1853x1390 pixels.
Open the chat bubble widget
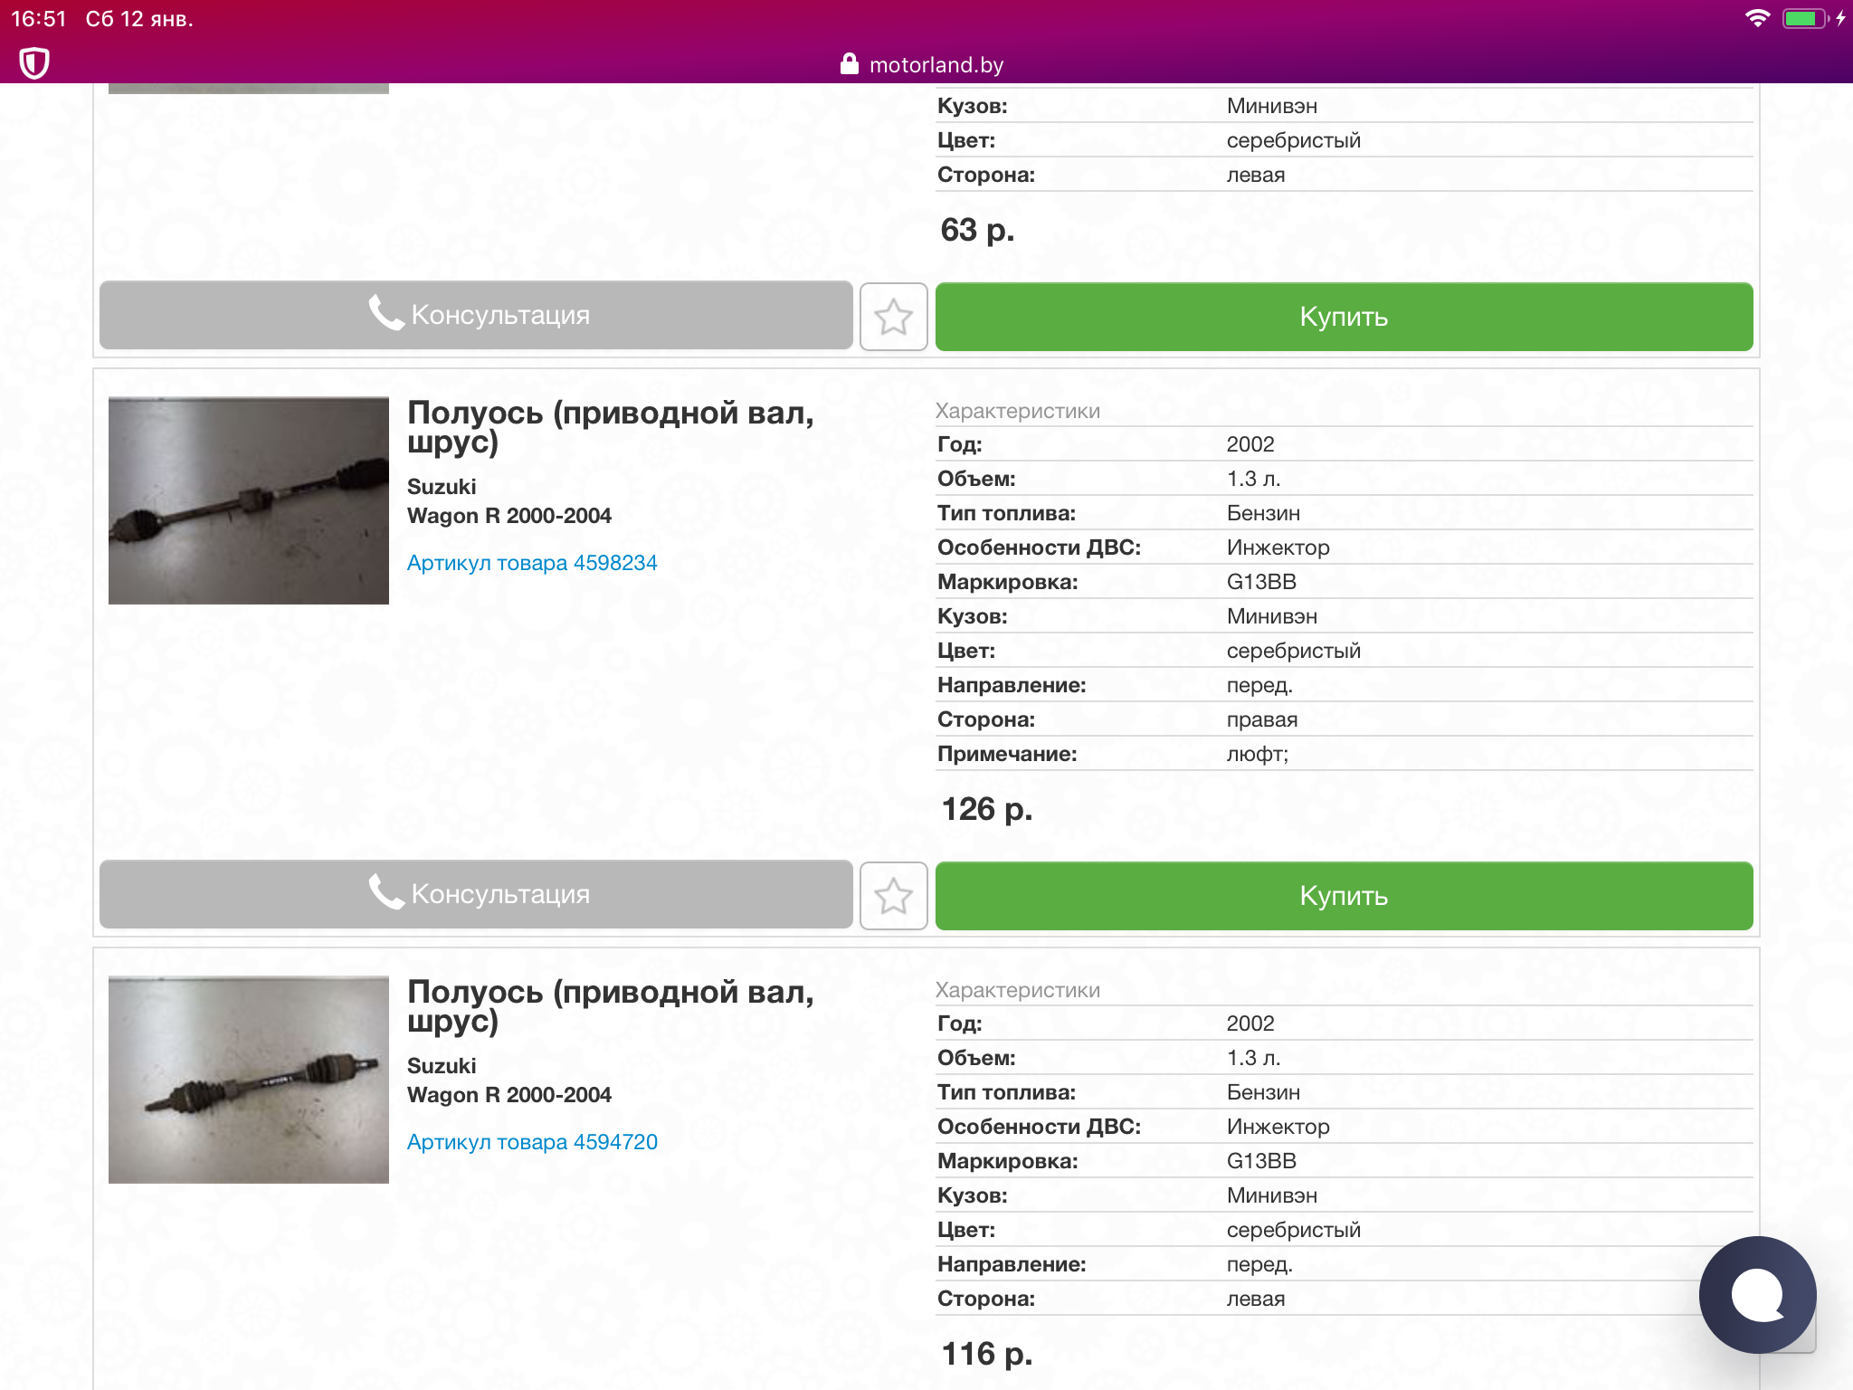[x=1757, y=1294]
